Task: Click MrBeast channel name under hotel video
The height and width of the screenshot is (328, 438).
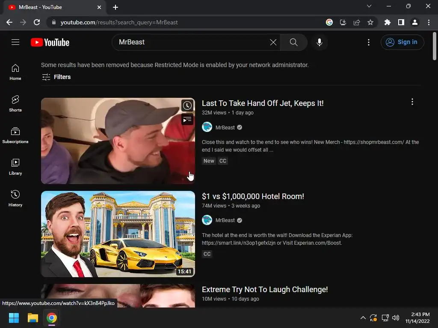Action: (x=225, y=220)
